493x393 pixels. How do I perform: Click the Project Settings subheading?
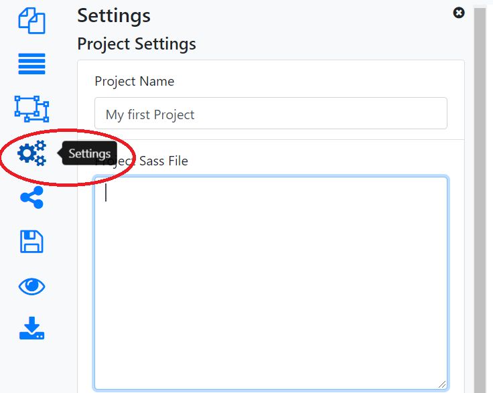[x=137, y=44]
